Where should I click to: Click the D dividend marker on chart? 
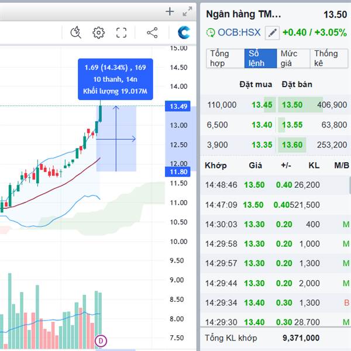point(101,341)
